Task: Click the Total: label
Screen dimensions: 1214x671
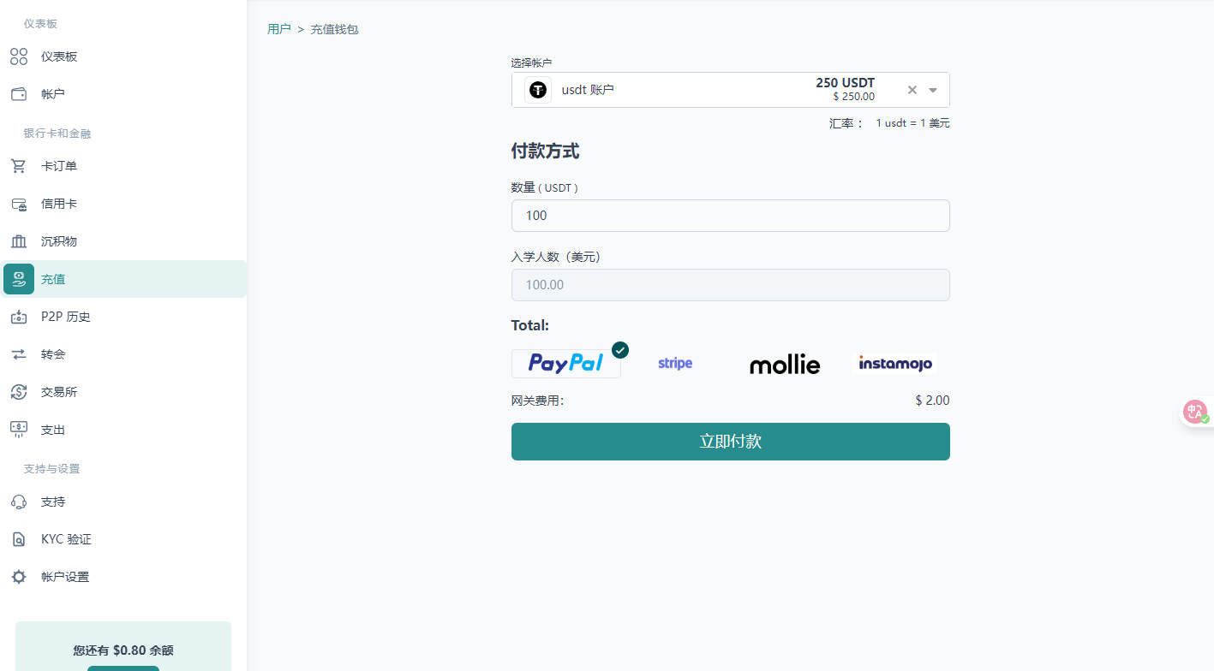Action: coord(530,325)
